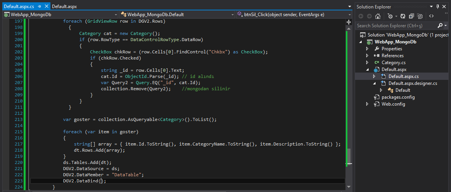Expand the References node

click(367, 56)
